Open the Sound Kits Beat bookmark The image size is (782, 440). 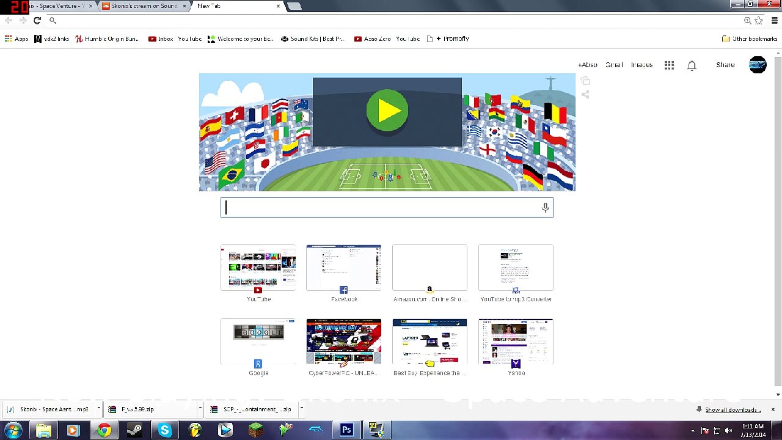pyautogui.click(x=313, y=38)
